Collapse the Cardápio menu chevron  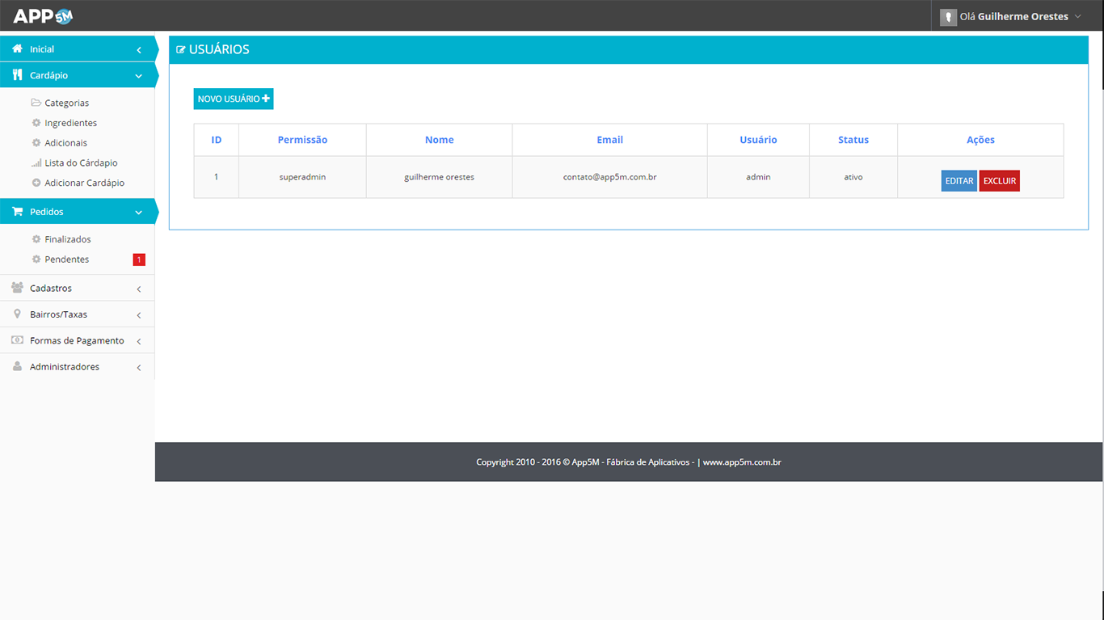139,76
